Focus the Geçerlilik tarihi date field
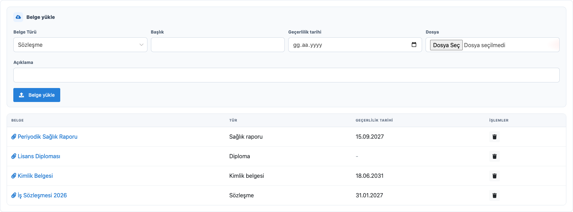Image resolution: width=573 pixels, height=212 pixels. [x=355, y=45]
